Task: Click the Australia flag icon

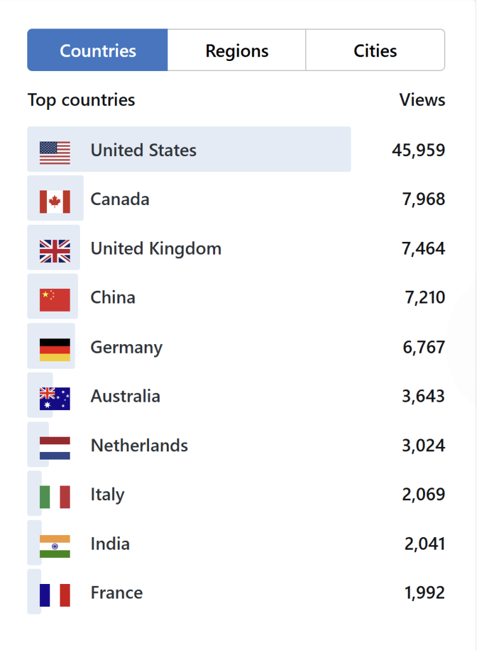Action: tap(55, 398)
